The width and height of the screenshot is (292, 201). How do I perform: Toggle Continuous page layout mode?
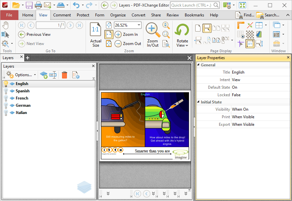(207, 28)
